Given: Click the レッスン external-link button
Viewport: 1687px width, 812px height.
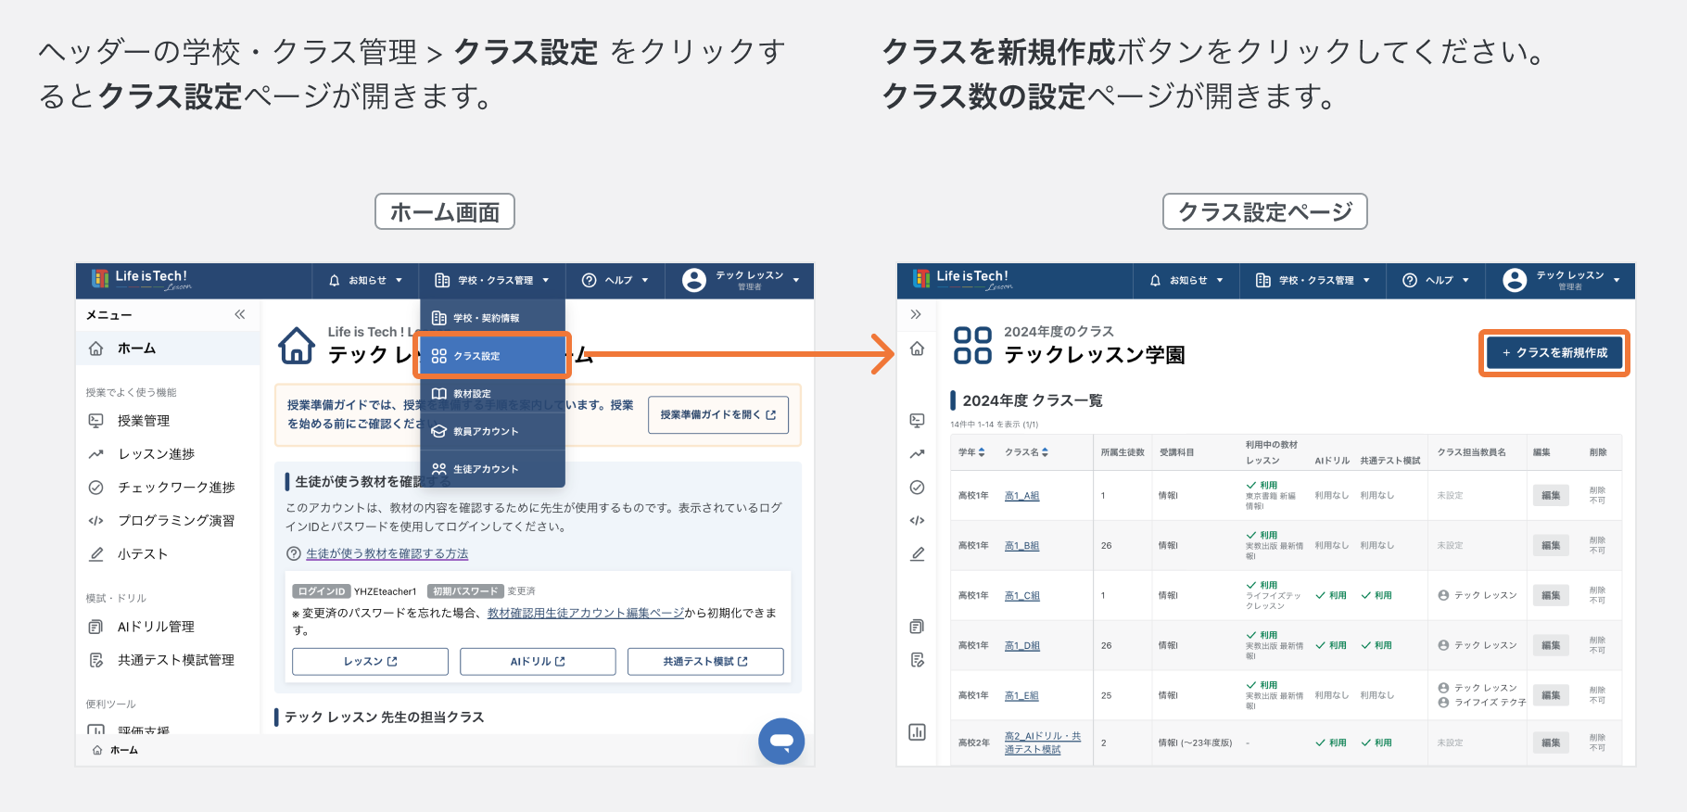Looking at the screenshot, I should click(x=370, y=661).
